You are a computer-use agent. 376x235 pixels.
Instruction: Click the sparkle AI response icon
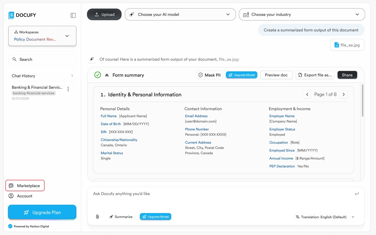click(x=92, y=59)
